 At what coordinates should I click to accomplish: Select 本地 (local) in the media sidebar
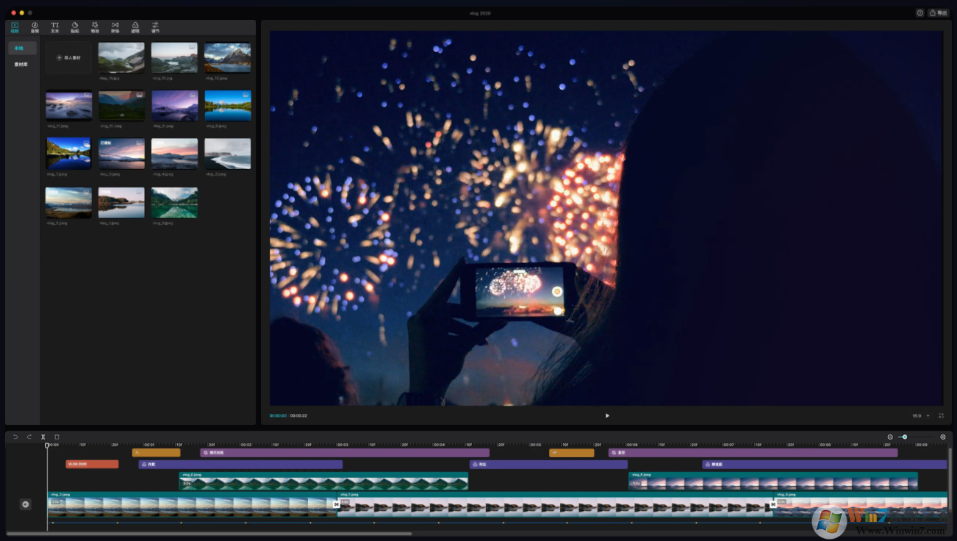point(22,49)
